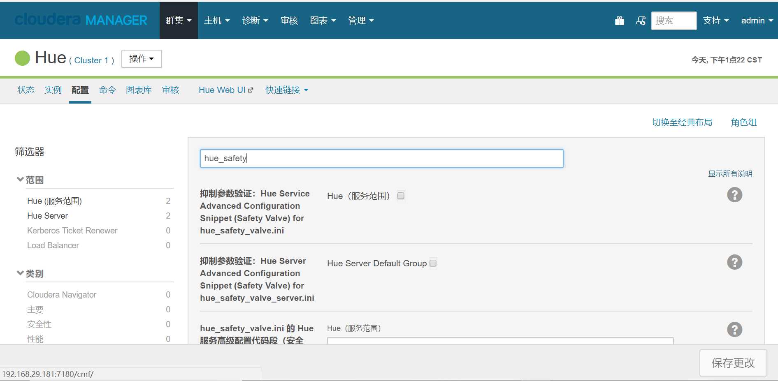The width and height of the screenshot is (778, 381).
Task: Open the 群集 dropdown menu
Action: [179, 21]
